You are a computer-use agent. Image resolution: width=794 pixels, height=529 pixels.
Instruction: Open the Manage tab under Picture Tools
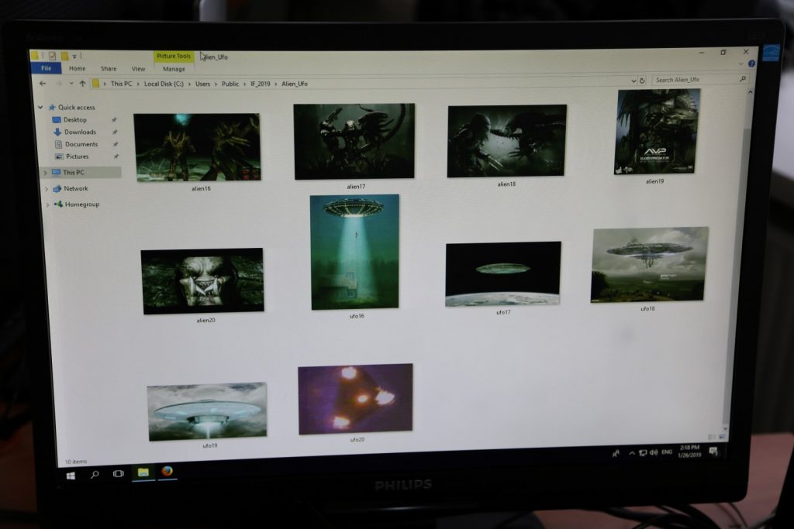pos(174,69)
